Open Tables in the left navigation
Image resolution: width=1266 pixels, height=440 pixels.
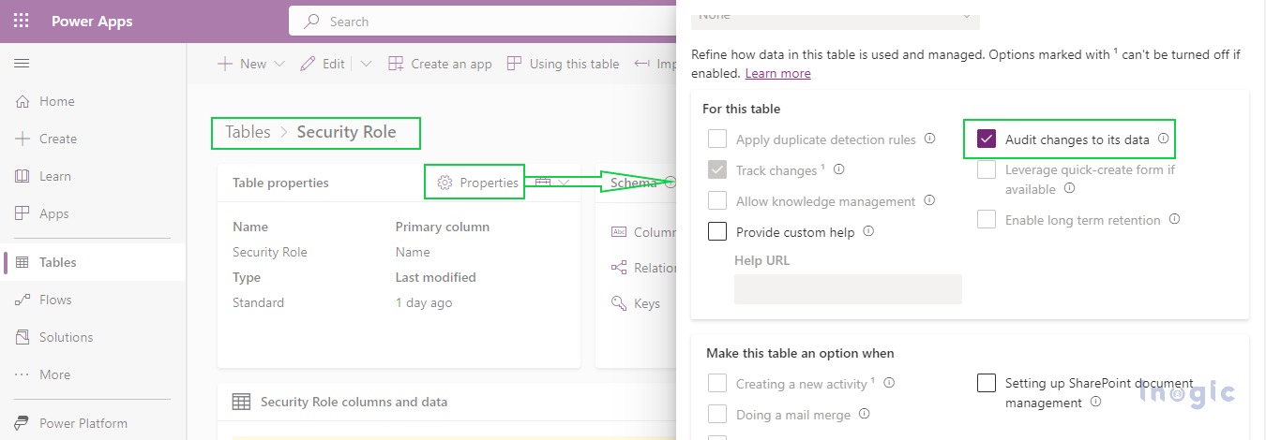[x=93, y=262]
